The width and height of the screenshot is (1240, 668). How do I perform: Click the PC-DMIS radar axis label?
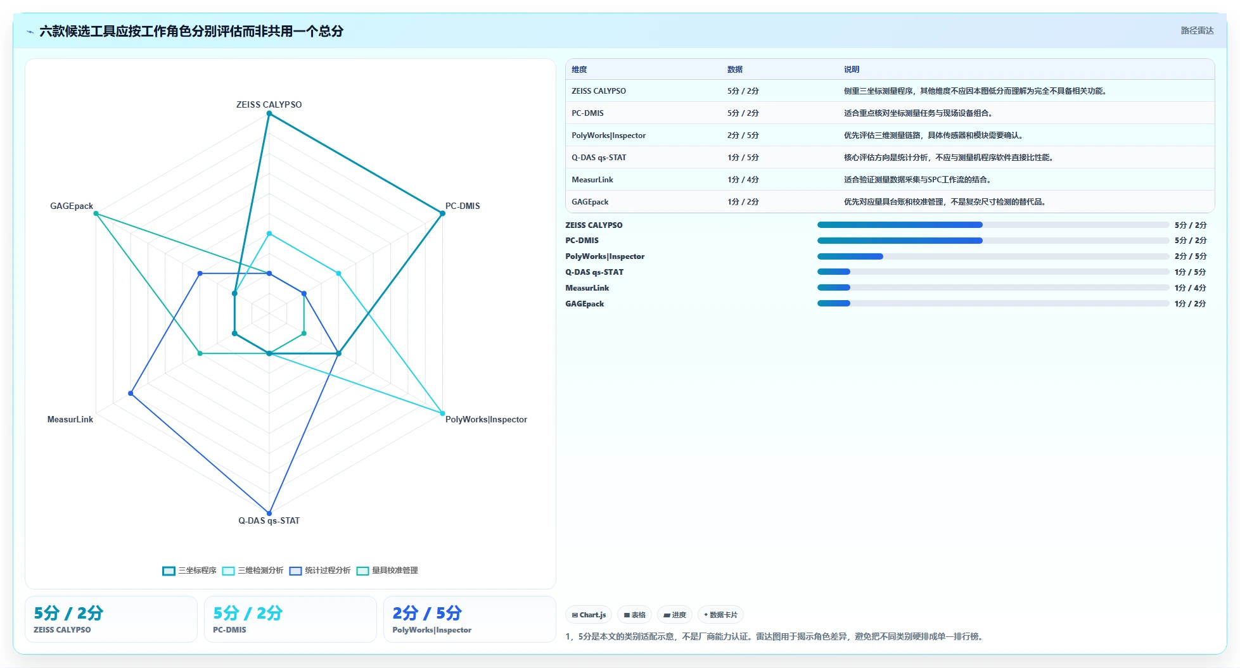point(463,206)
